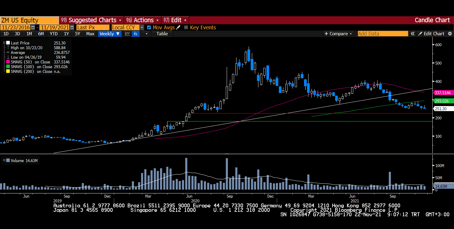The image size is (454, 229).
Task: Click the SMAVG (100) green swatch
Action: click(x=8, y=67)
